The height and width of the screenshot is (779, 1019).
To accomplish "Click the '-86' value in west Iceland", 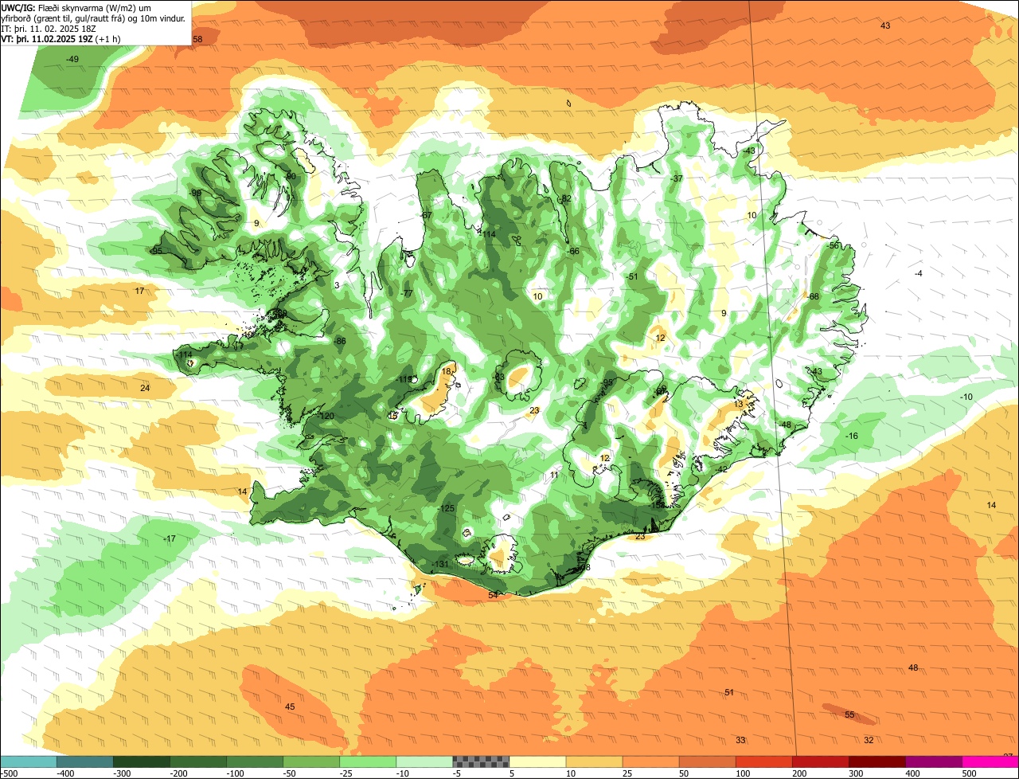I will (x=340, y=341).
